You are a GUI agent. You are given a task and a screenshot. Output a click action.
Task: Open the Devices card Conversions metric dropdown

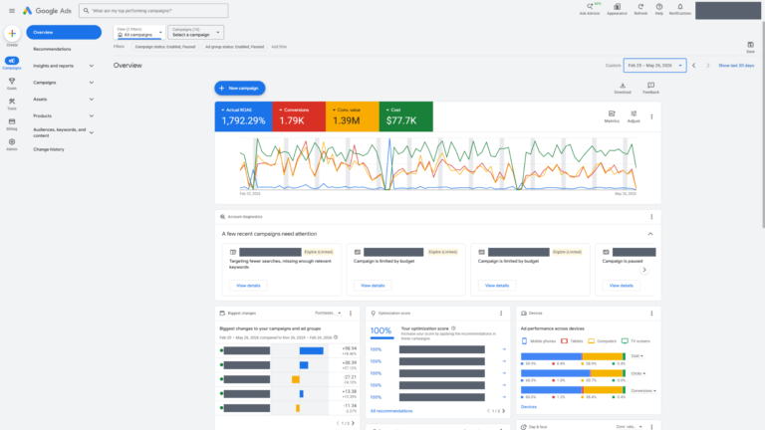click(643, 391)
